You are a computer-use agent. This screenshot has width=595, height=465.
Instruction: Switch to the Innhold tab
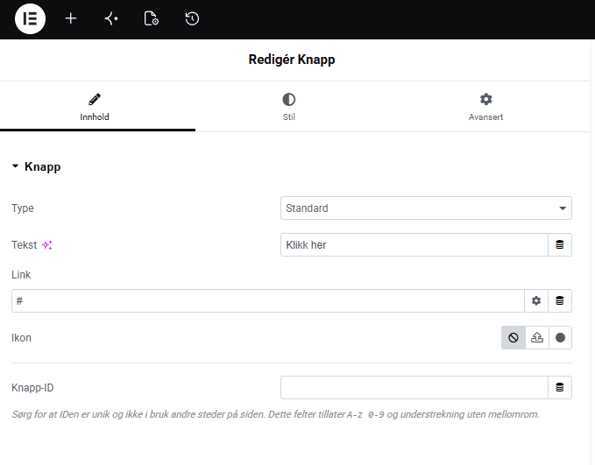95,107
